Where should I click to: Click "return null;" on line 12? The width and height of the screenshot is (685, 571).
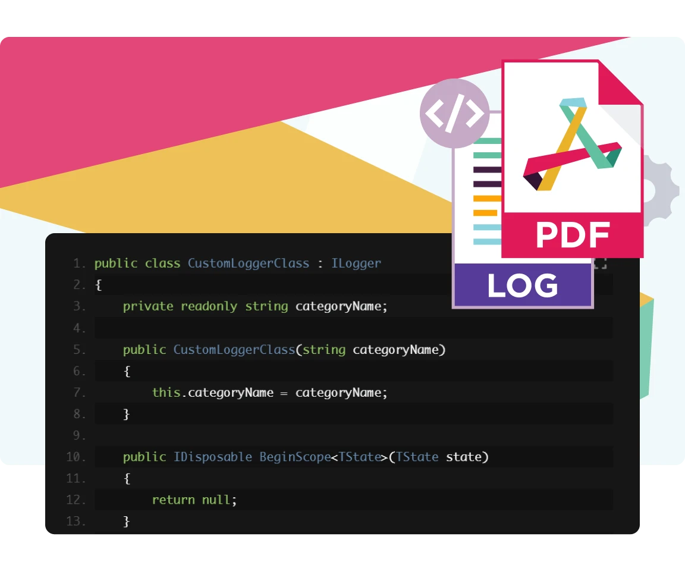pyautogui.click(x=194, y=500)
